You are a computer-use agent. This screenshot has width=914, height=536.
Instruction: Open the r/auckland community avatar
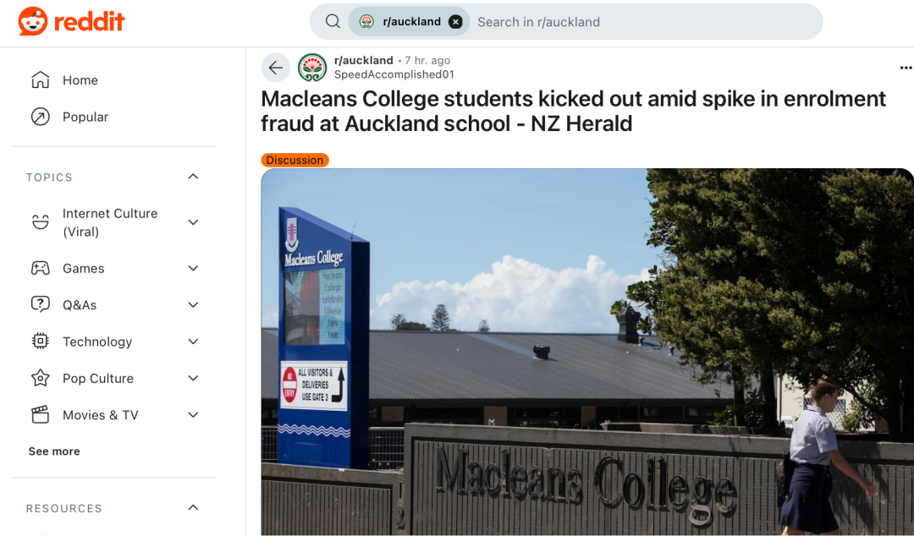coord(312,68)
